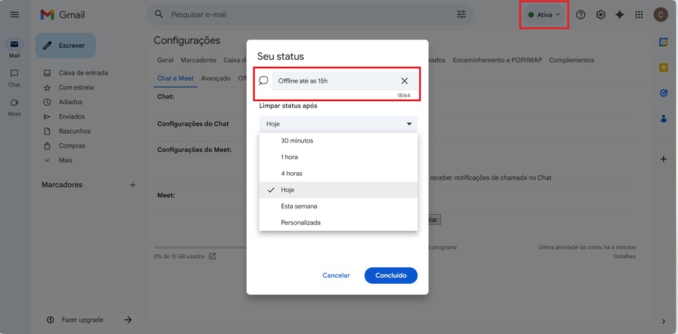Viewport: 678px width, 334px height.
Task: Select 1 hora option
Action: tap(338, 157)
